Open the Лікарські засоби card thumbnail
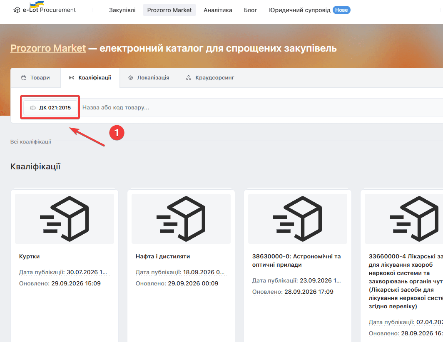This screenshot has width=443, height=342. 404,218
